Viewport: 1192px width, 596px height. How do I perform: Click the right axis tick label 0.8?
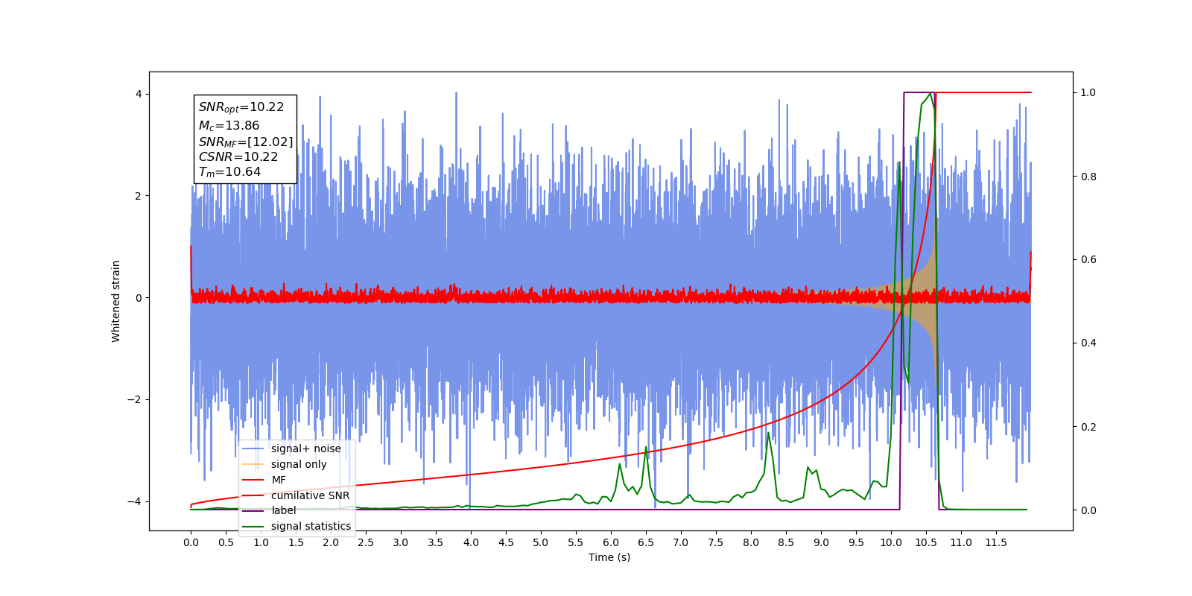click(x=1088, y=177)
